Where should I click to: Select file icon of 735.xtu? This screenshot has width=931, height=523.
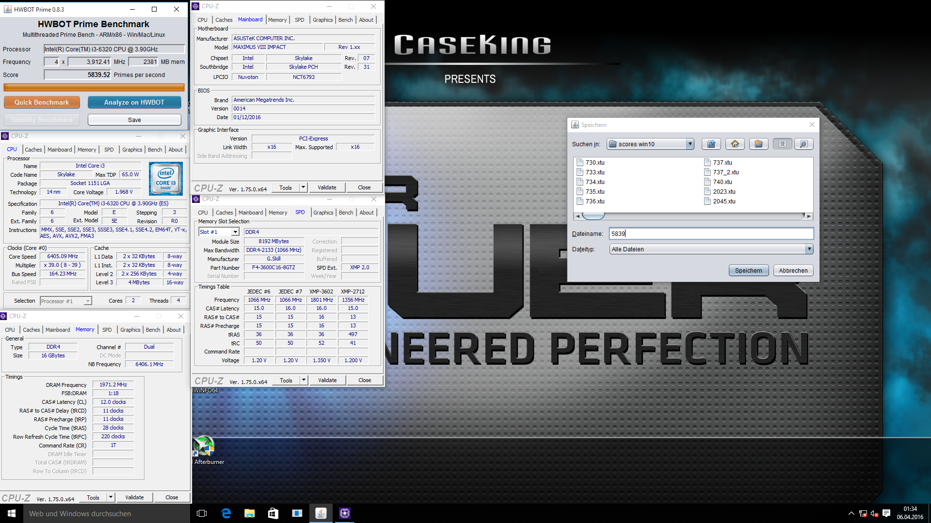coord(580,192)
